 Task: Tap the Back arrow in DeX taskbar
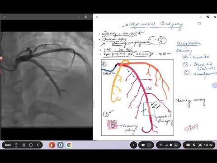tap(38, 145)
